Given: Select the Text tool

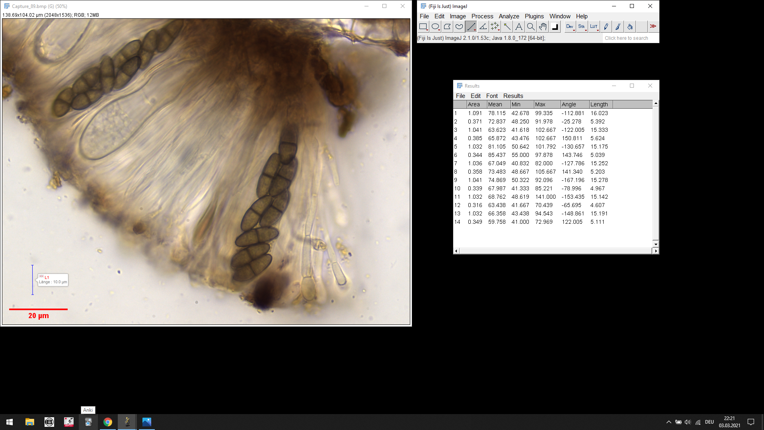Looking at the screenshot, I should [518, 27].
